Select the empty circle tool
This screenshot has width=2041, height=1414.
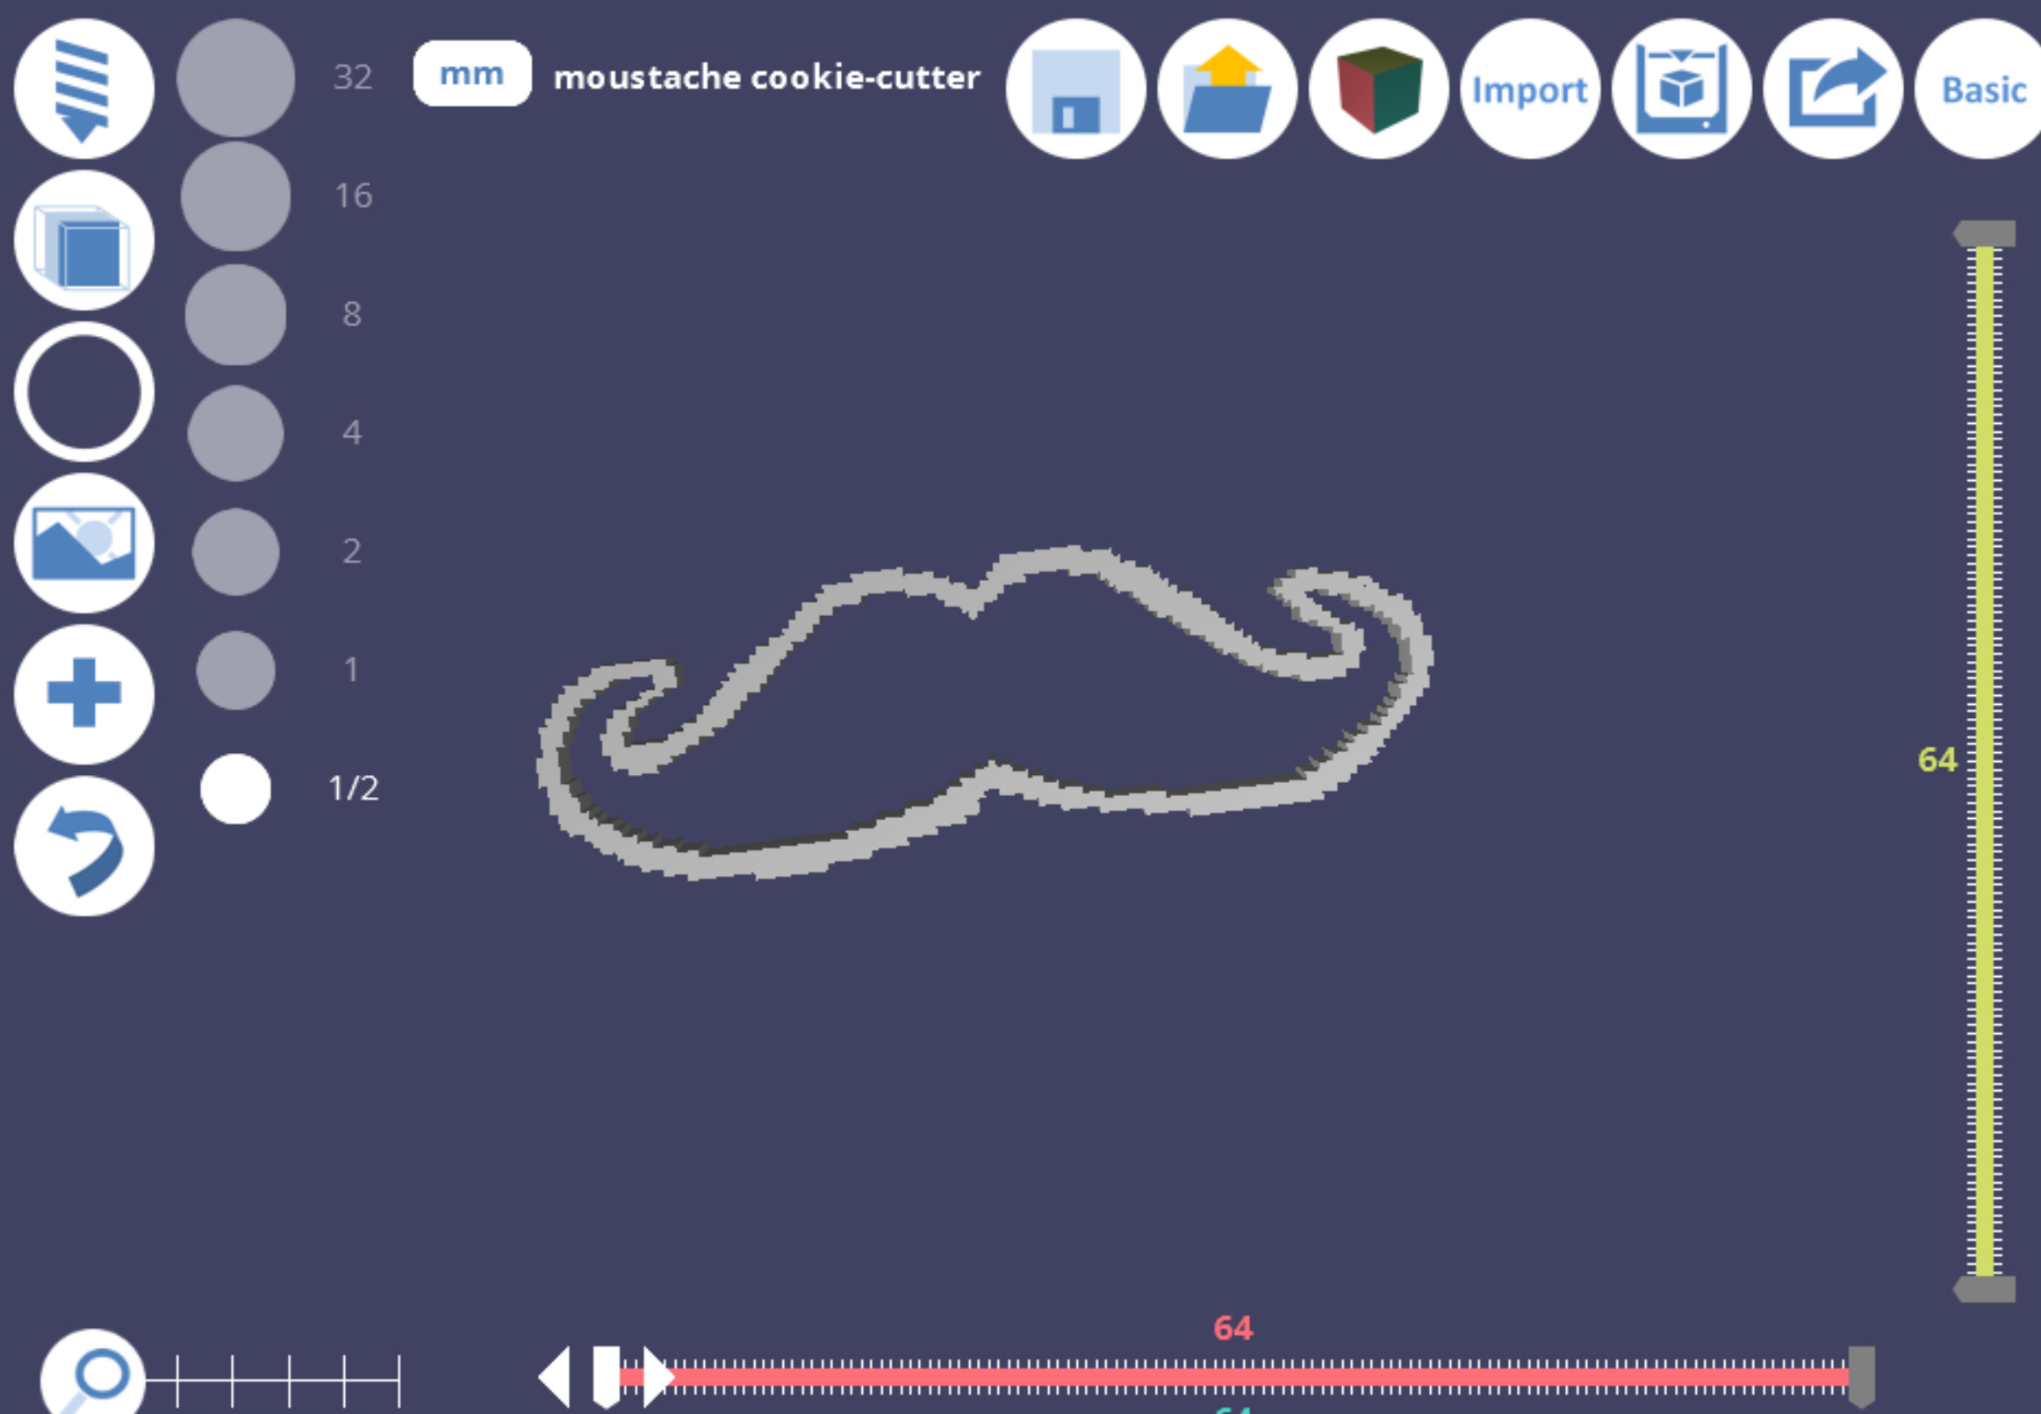(83, 391)
